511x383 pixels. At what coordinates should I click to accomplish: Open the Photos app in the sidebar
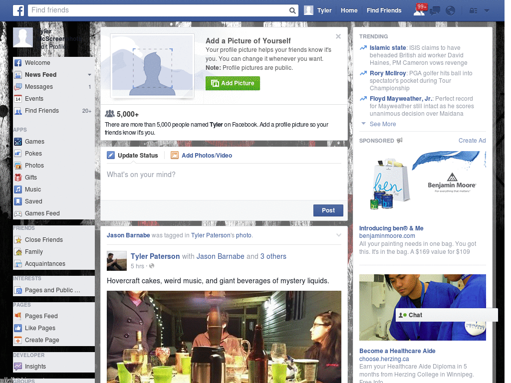click(35, 165)
